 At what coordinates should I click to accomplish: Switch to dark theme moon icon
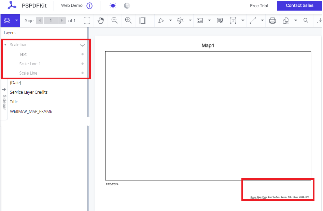127,5
